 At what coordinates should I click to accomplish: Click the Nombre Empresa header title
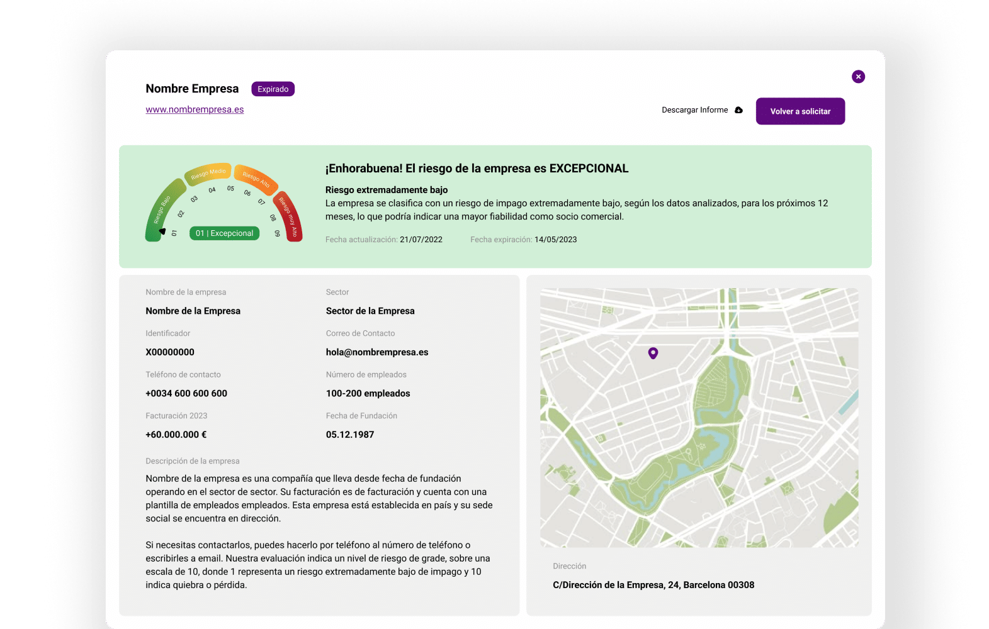(x=192, y=89)
